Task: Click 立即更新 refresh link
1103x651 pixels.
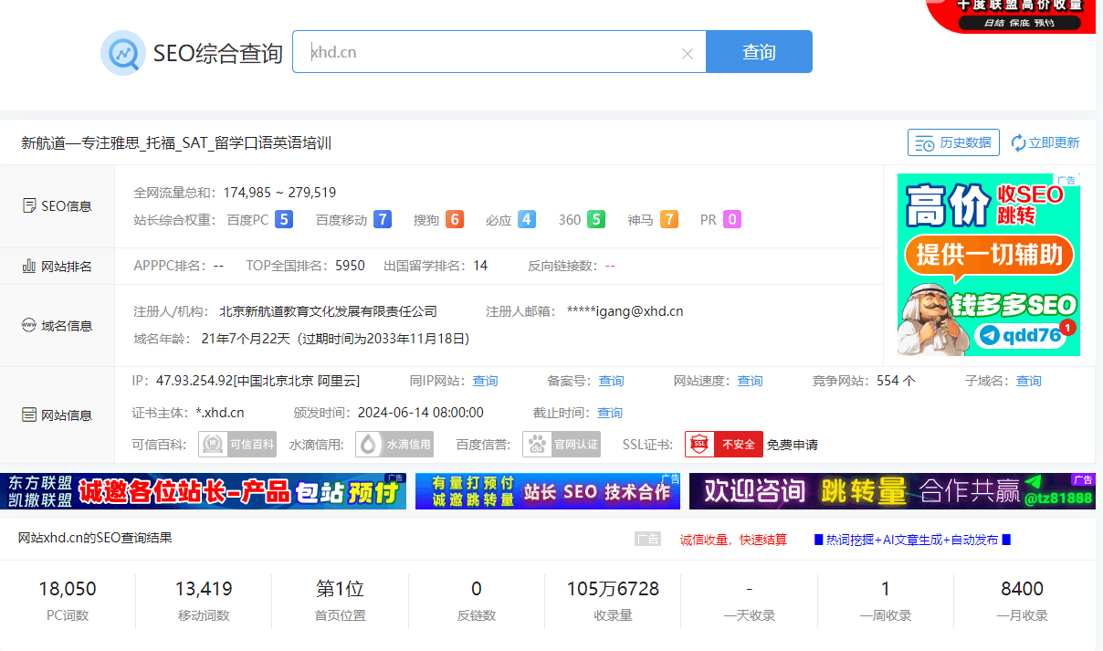Action: pos(1045,142)
